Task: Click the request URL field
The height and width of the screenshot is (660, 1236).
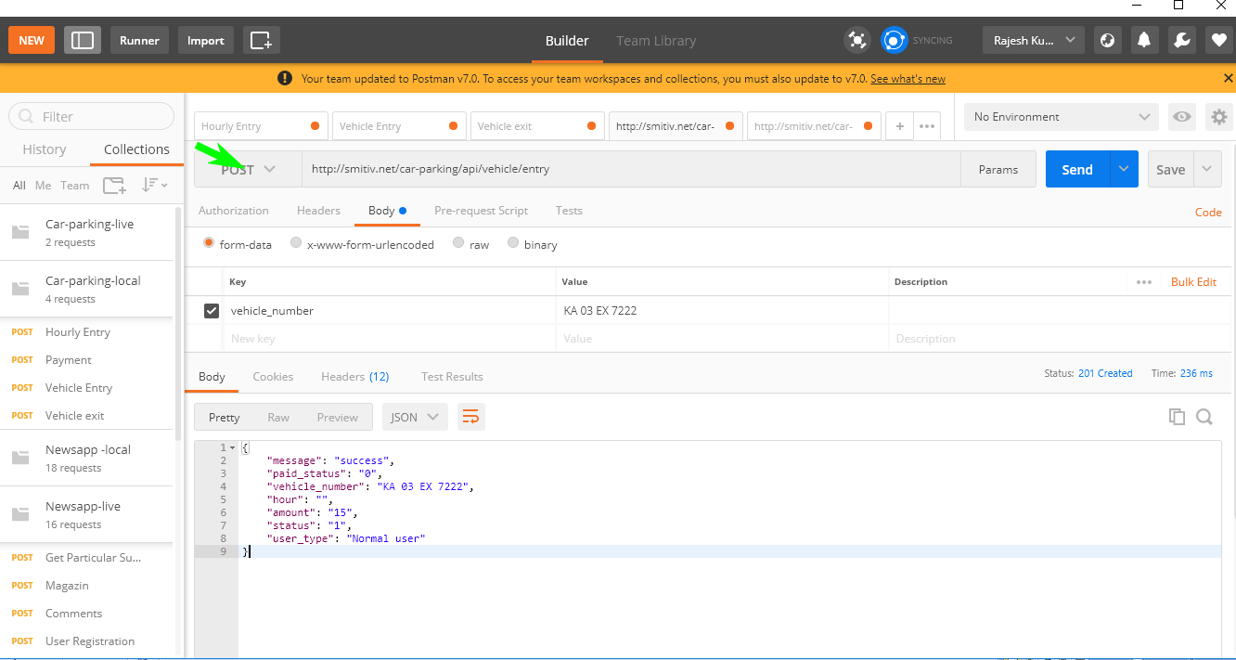Action: tap(631, 169)
